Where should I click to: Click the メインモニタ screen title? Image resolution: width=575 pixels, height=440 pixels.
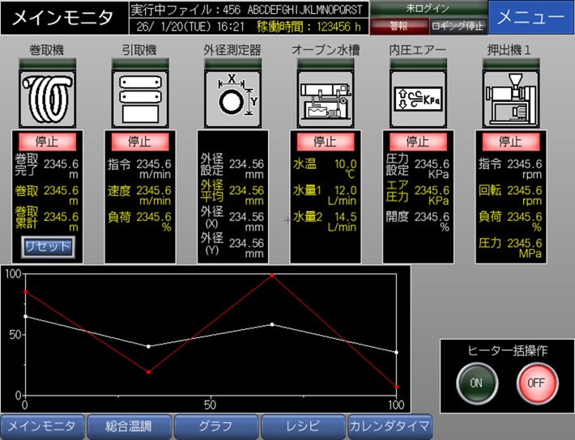pos(62,18)
